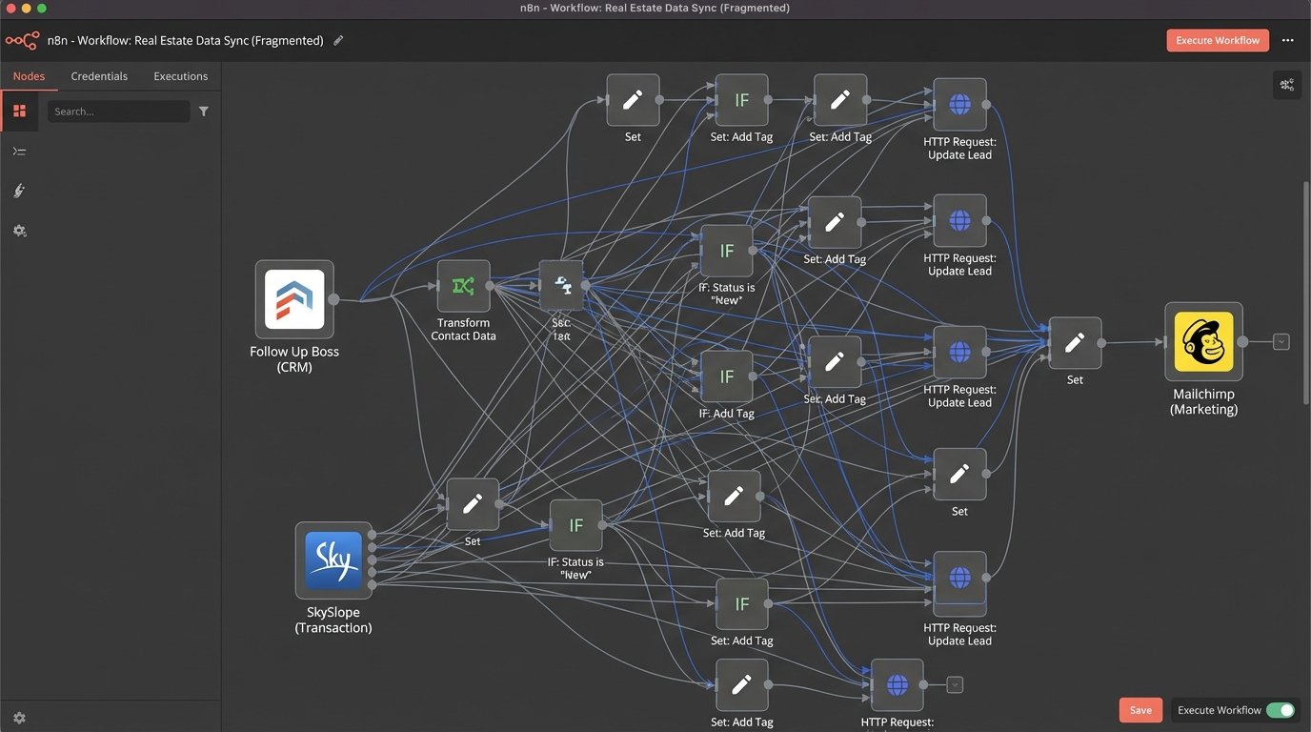The height and width of the screenshot is (732, 1311).
Task: Click the Transform Contact Data node
Action: tap(463, 285)
